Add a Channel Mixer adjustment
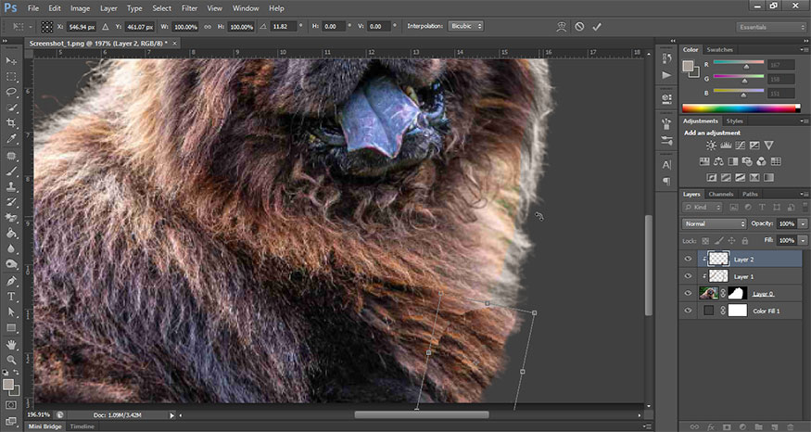Screen dimensions: 811x432 (761, 162)
